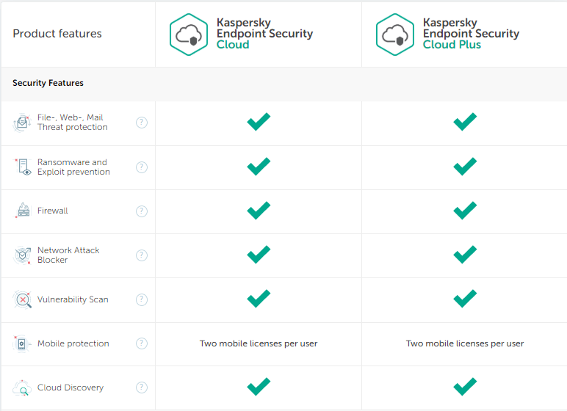
Task: Click the Mobile protection phone icon
Action: [x=22, y=343]
